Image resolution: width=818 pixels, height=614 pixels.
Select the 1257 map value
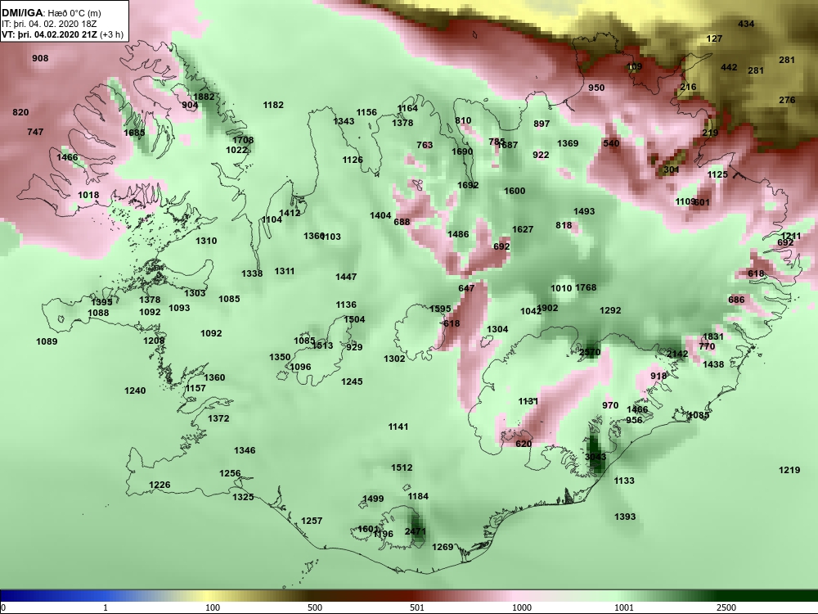[312, 521]
